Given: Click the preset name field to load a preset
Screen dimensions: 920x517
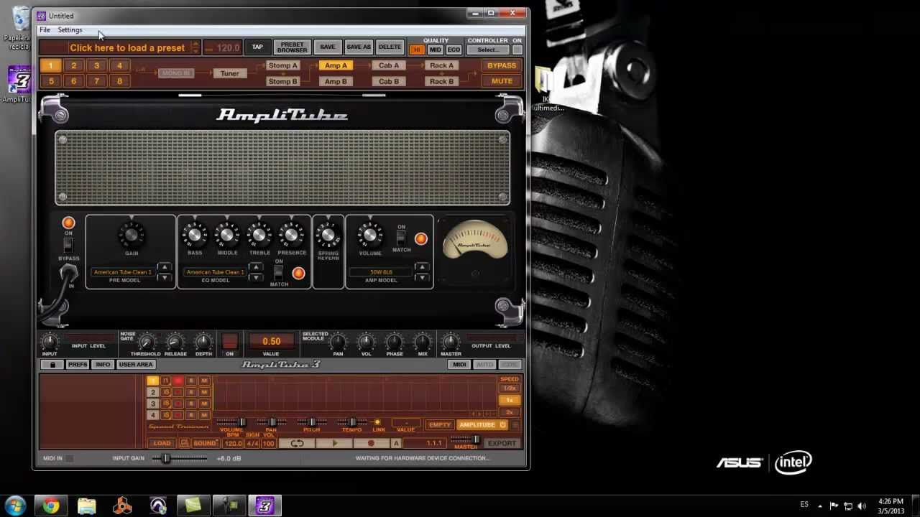Looking at the screenshot, I should 126,48.
